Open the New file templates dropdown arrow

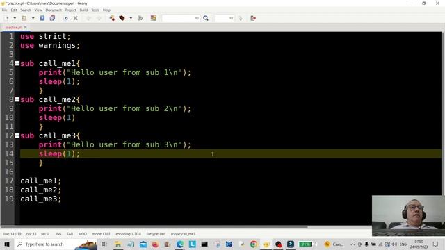point(15,18)
